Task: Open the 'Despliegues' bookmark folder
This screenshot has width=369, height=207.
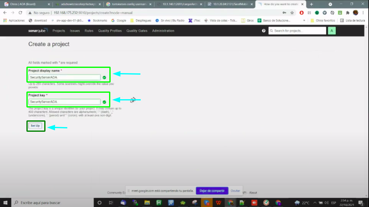Action: tap(141, 21)
